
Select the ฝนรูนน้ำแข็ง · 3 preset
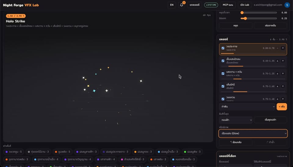click(168, 152)
